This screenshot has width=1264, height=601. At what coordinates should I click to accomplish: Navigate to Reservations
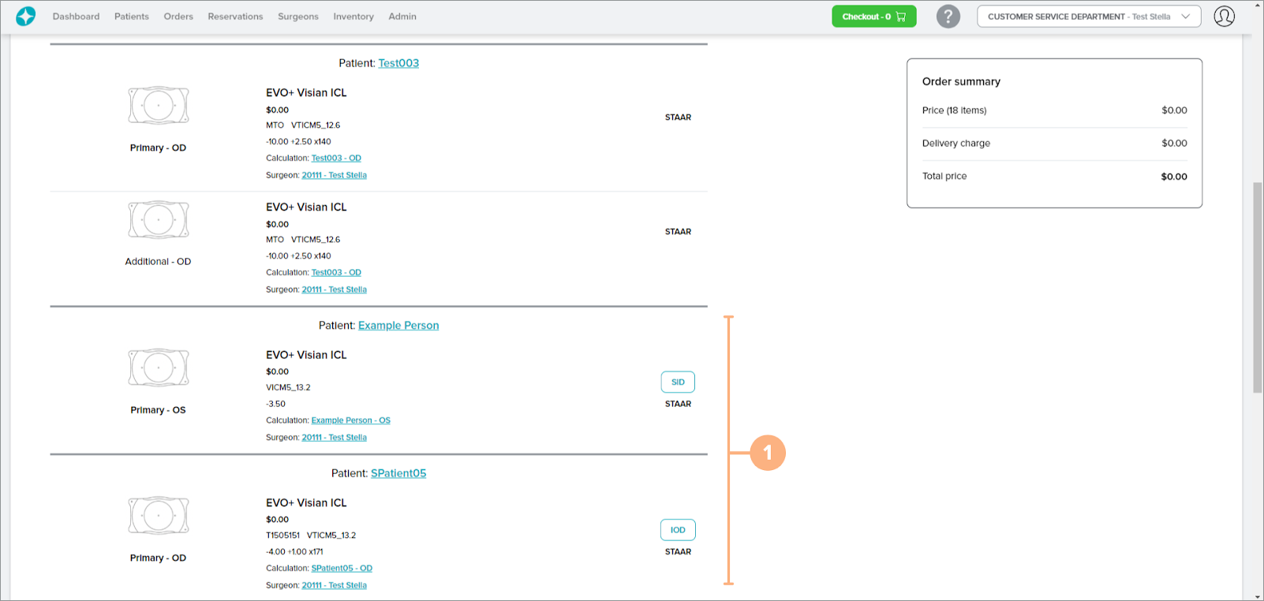tap(235, 17)
